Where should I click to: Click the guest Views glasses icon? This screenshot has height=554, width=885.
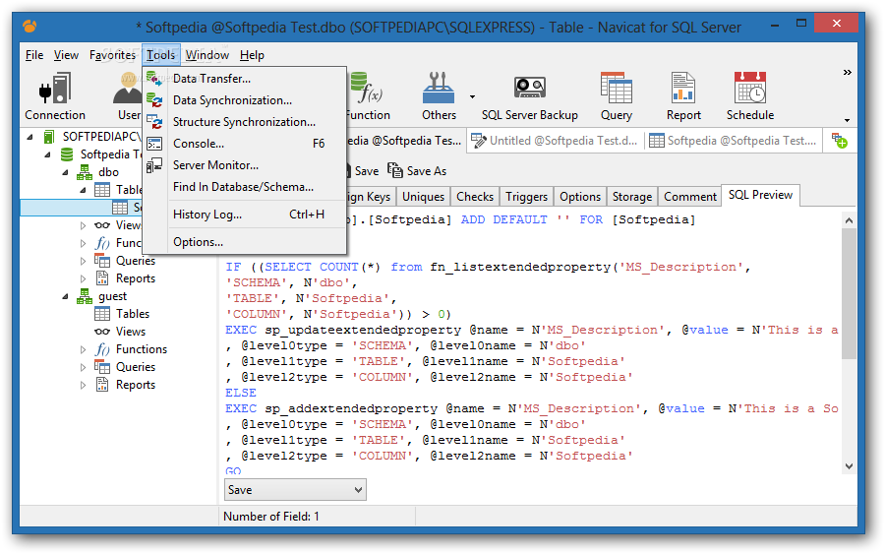coord(102,332)
